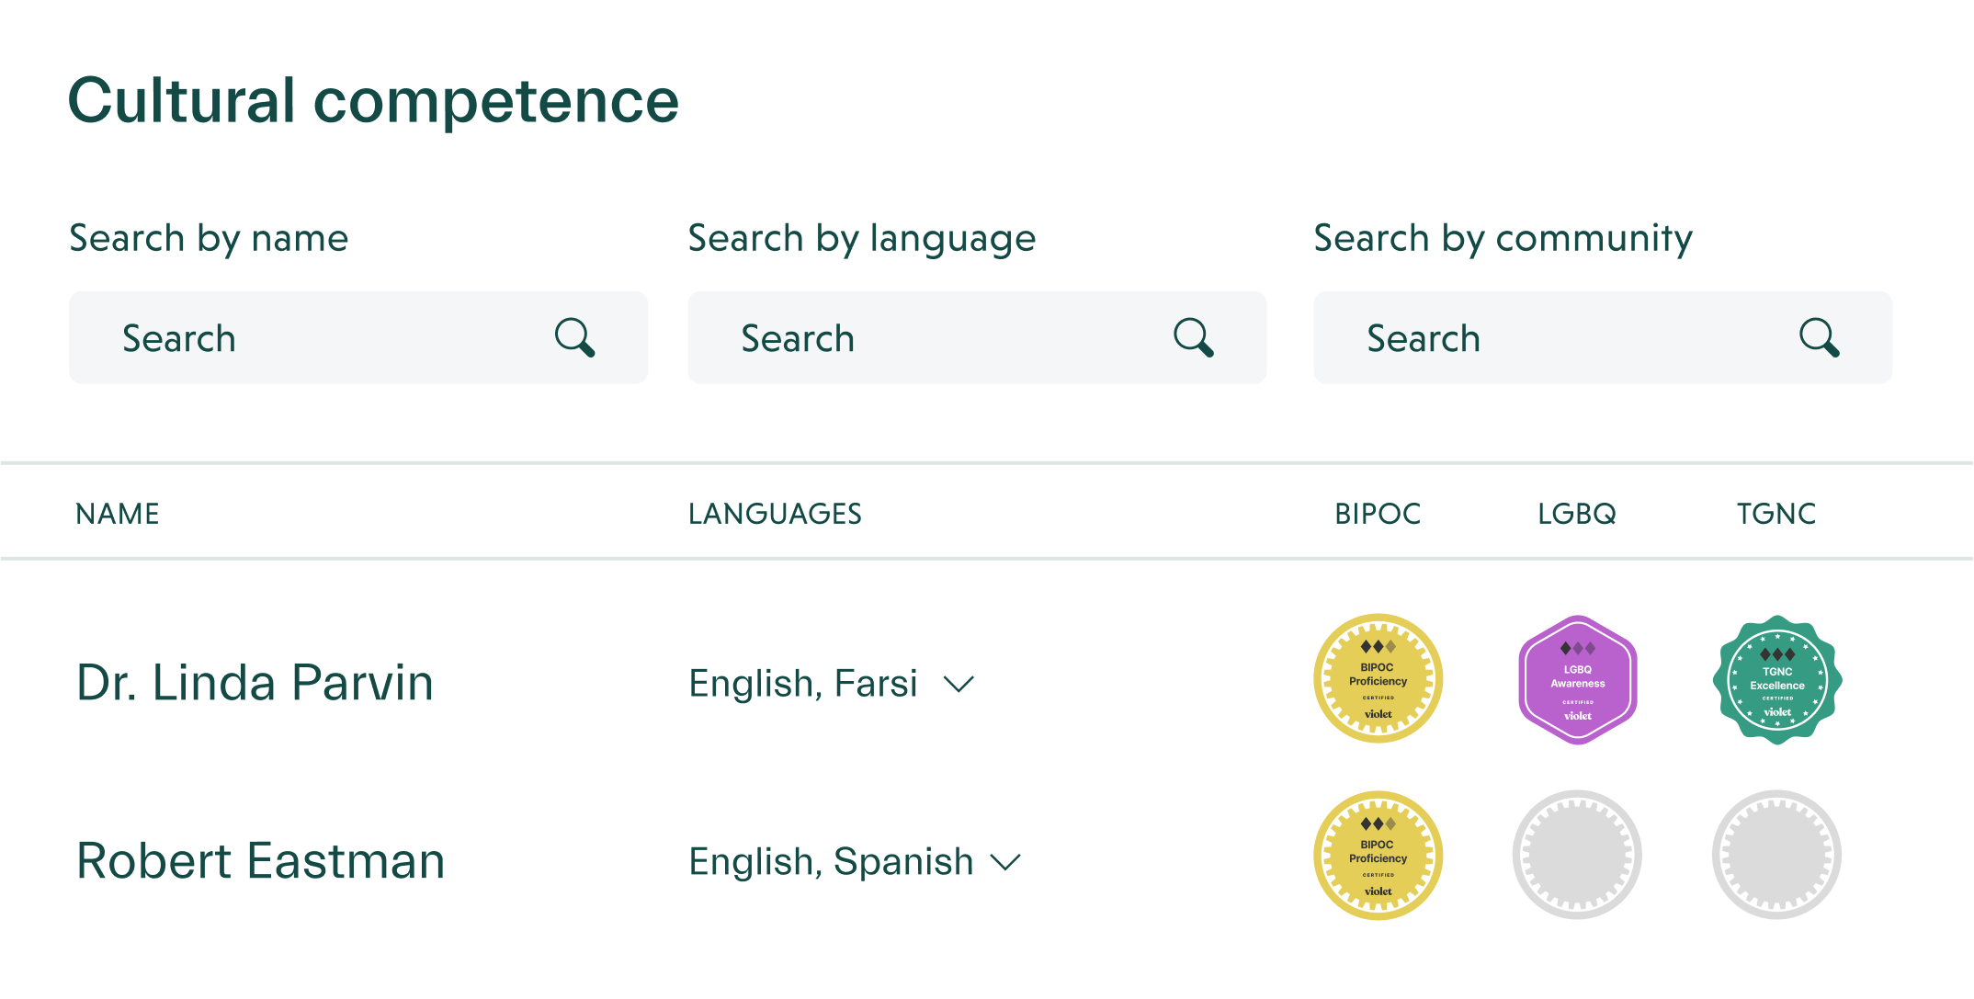Click the LANGUAGES column header
The height and width of the screenshot is (999, 1974).
pos(775,514)
